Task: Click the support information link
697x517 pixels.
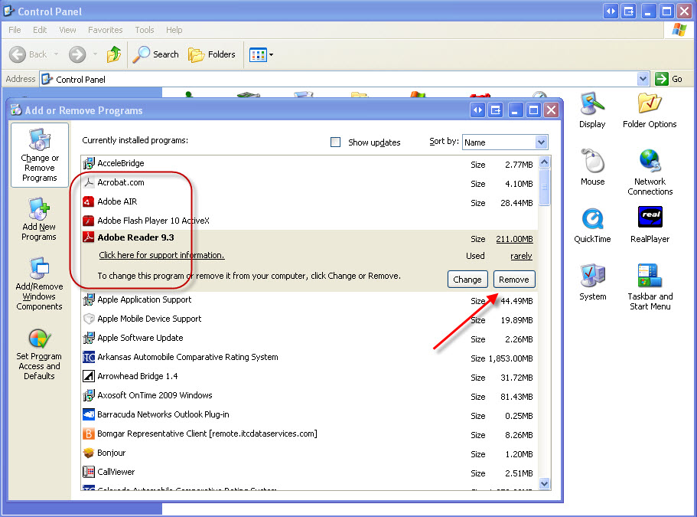Action: tap(161, 255)
